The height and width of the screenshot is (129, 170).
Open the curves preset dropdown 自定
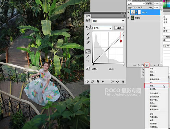(108, 21)
